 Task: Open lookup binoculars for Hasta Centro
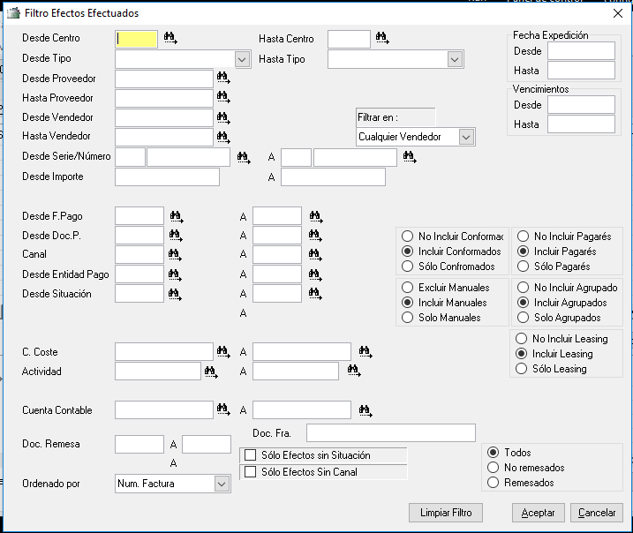(x=382, y=38)
